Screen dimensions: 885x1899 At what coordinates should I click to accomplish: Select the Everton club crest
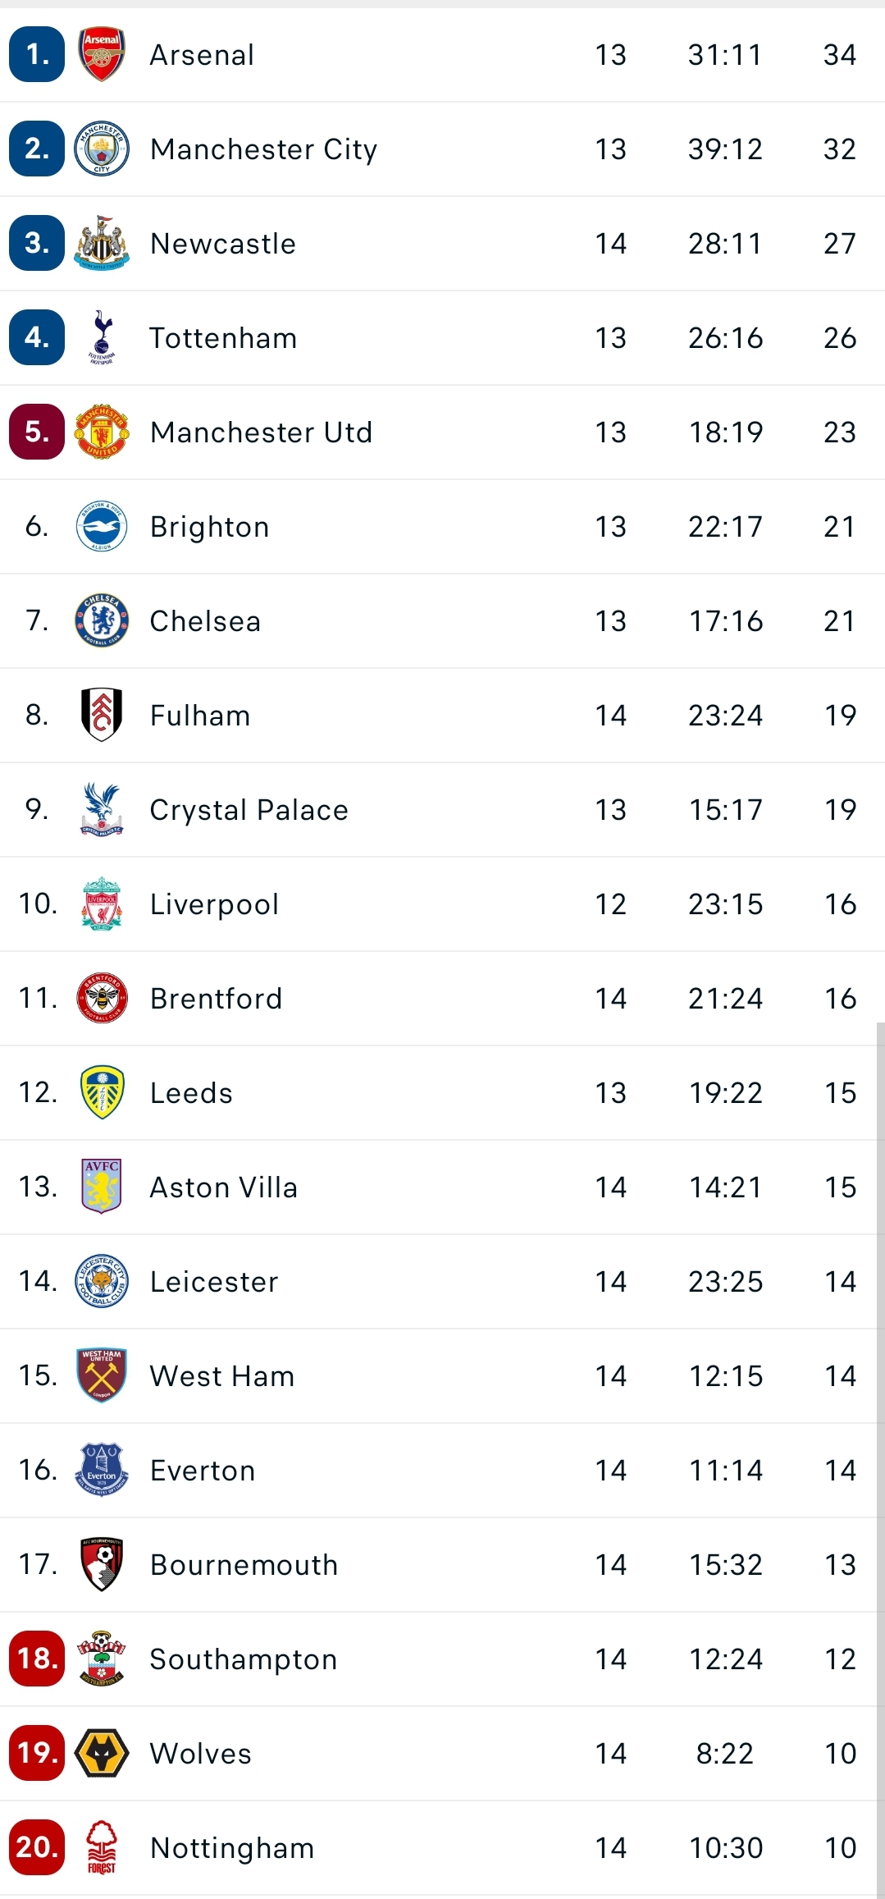[x=102, y=1470]
